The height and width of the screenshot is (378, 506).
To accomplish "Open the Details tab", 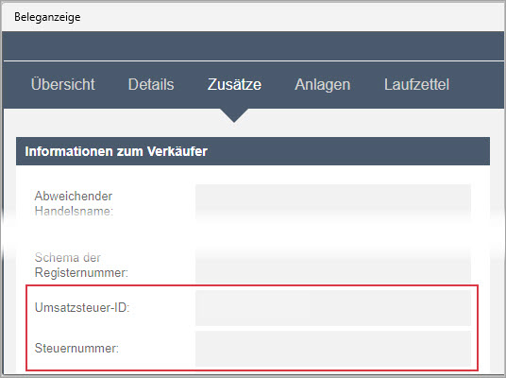I will 151,84.
